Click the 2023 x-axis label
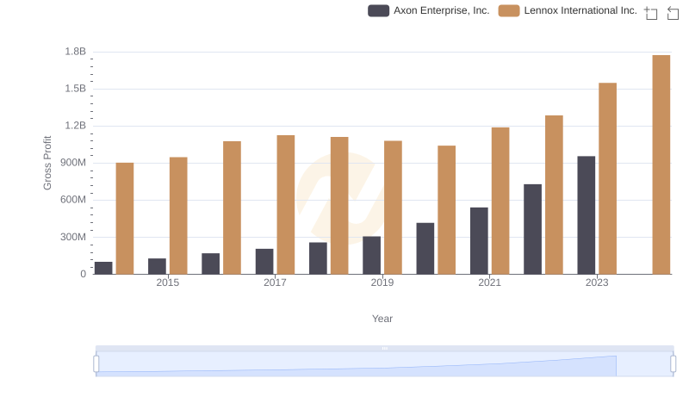689x397 pixels. (x=597, y=282)
